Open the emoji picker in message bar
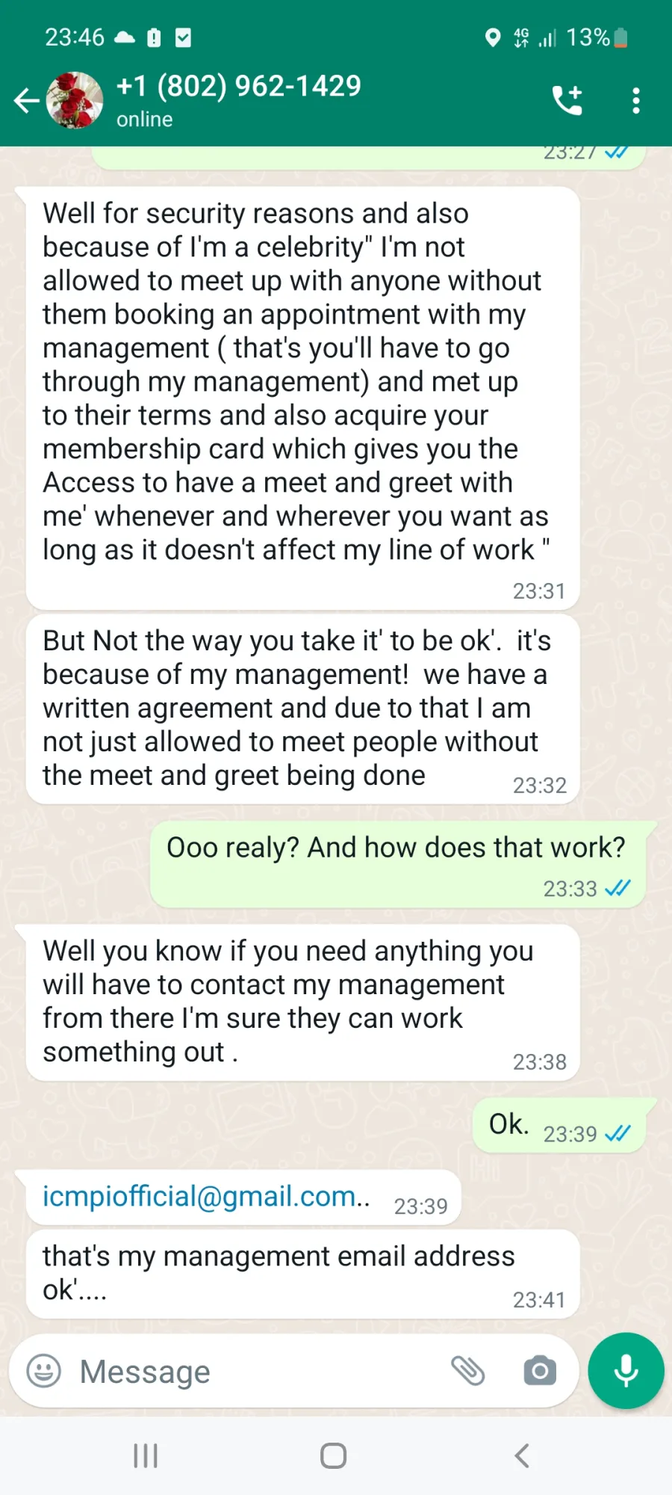 44,1372
